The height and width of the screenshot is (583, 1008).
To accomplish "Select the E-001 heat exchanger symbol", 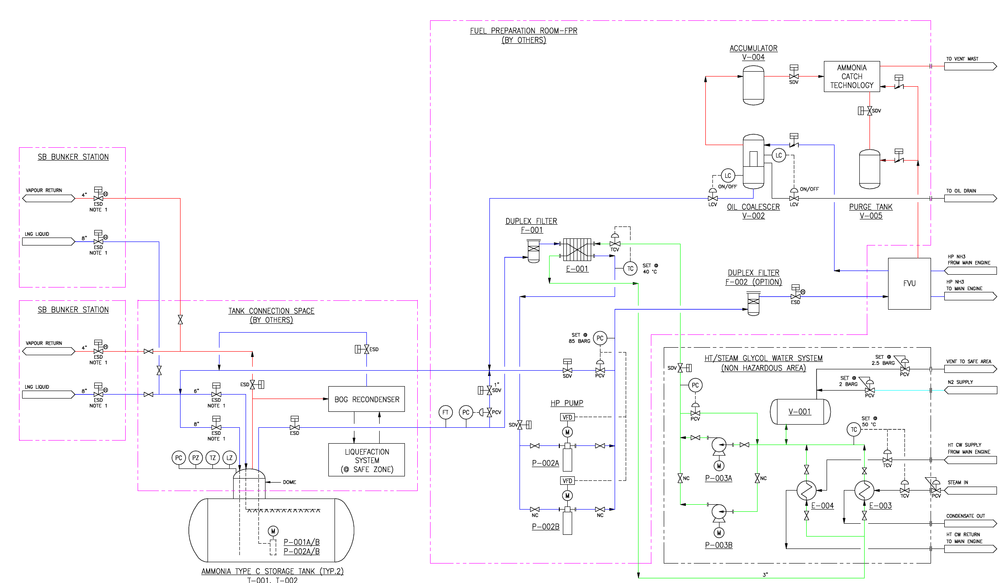I will [x=577, y=249].
